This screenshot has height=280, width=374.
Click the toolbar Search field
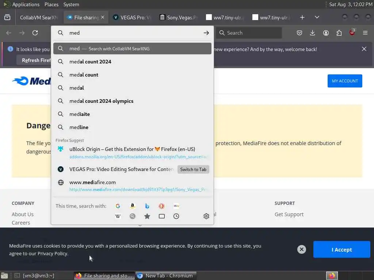coord(249,33)
